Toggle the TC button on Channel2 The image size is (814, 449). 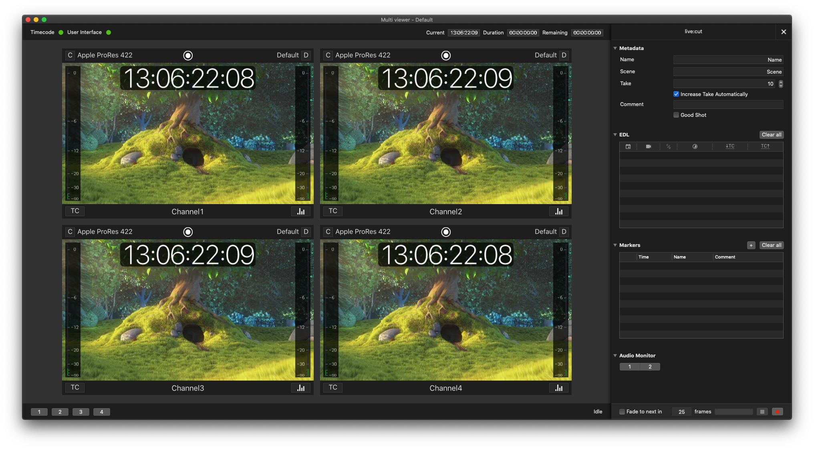click(x=333, y=211)
